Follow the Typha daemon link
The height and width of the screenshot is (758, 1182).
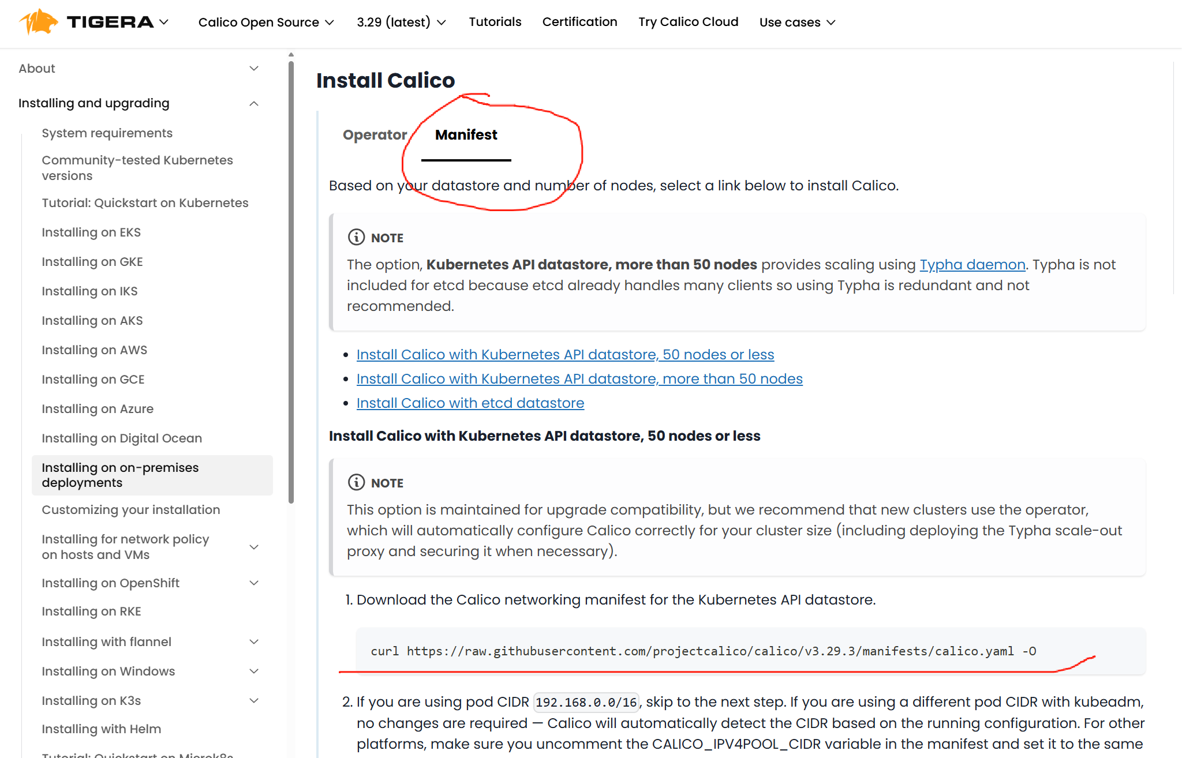tap(972, 265)
